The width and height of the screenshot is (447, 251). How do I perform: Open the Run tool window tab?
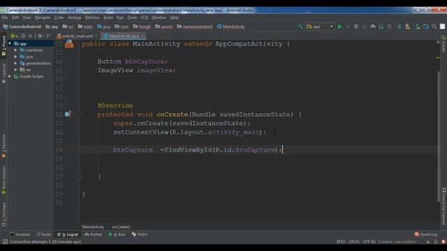(117, 234)
